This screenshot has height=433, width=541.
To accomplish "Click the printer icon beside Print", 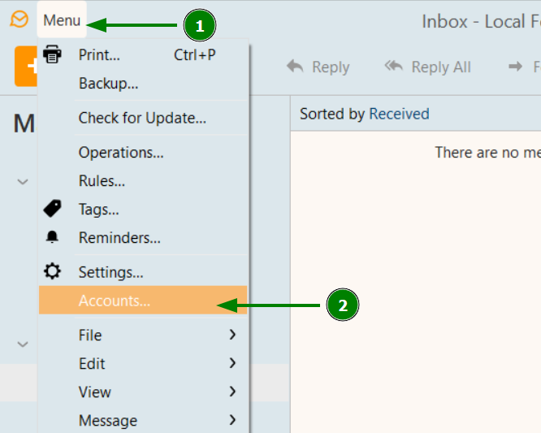I will tap(52, 54).
